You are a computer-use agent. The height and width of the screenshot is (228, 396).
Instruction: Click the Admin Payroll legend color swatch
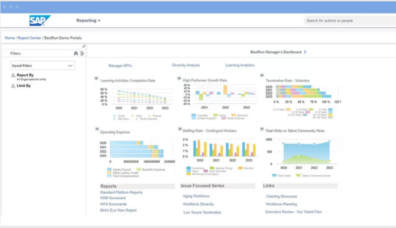pyautogui.click(x=109, y=169)
